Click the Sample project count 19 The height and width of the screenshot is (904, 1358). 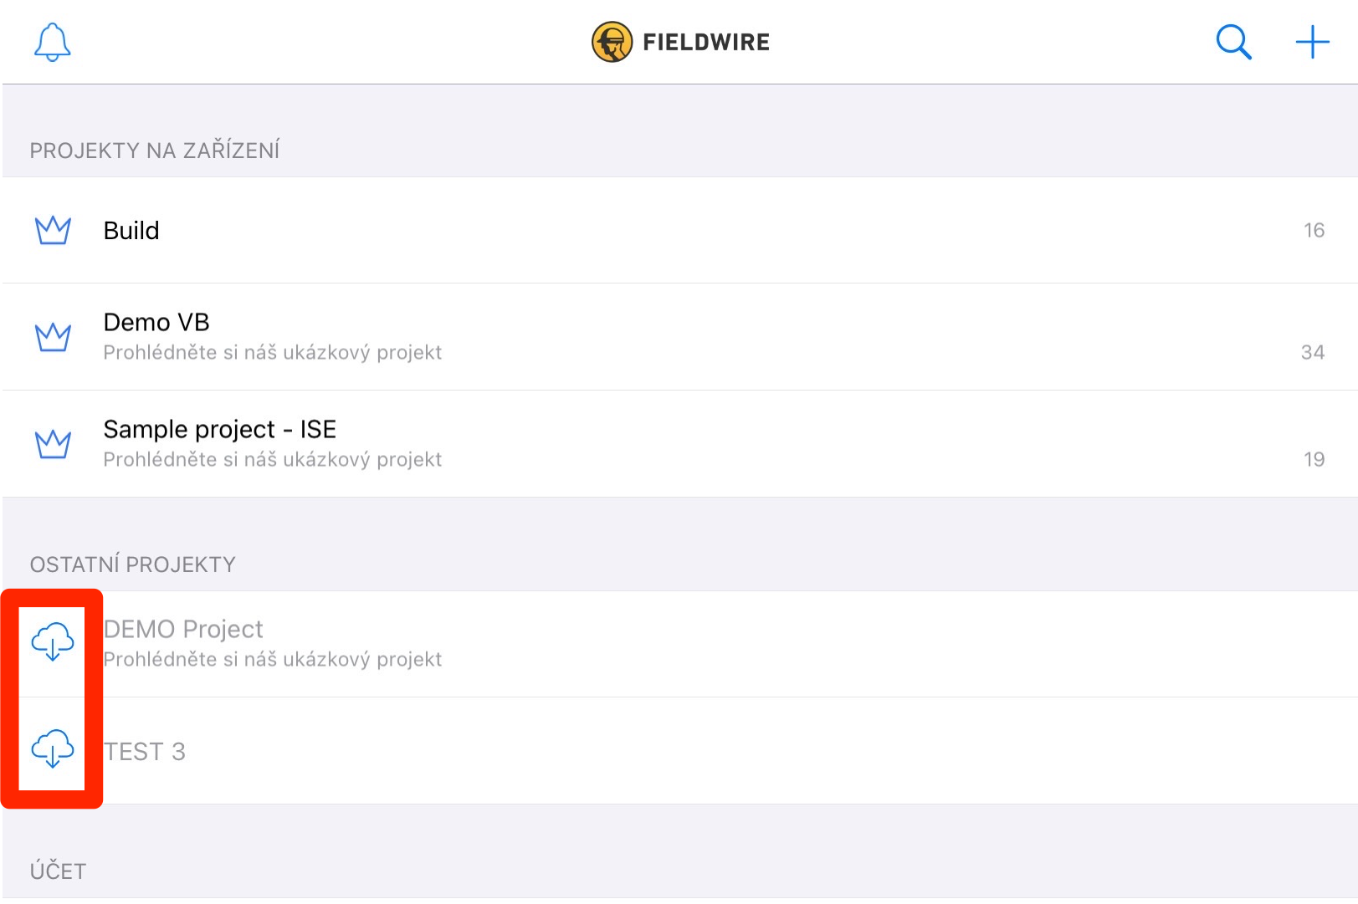coord(1314,459)
